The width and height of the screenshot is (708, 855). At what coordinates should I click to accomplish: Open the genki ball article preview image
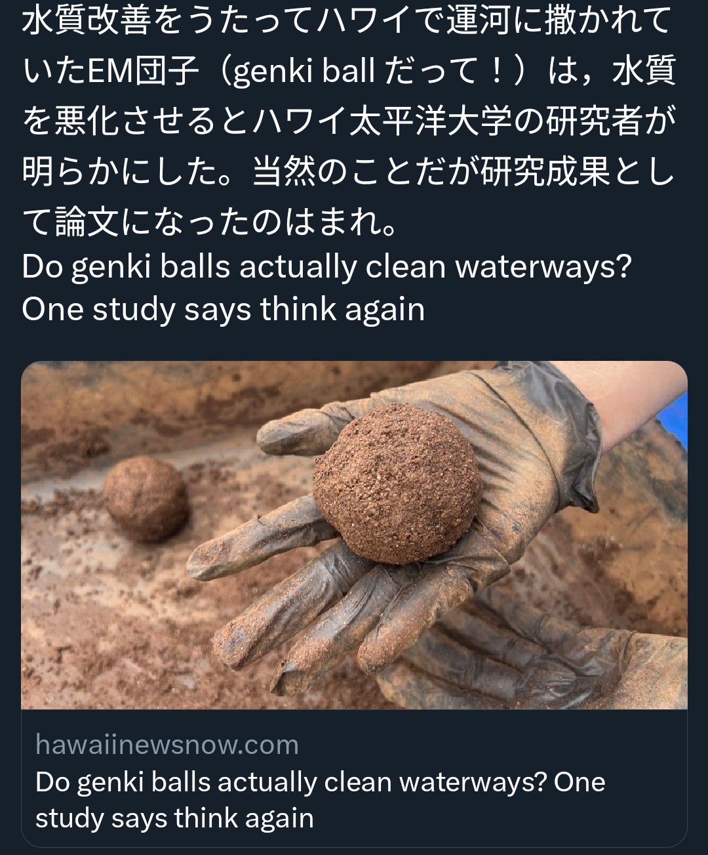354,535
